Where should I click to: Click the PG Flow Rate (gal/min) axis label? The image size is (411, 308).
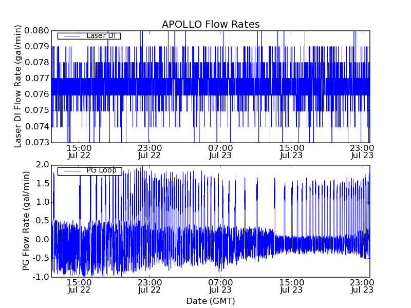26,221
